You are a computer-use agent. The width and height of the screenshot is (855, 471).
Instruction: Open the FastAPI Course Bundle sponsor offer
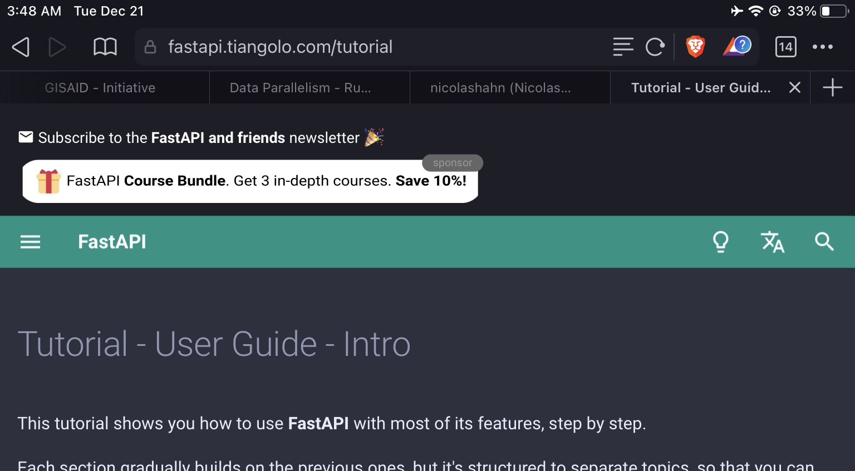point(250,181)
